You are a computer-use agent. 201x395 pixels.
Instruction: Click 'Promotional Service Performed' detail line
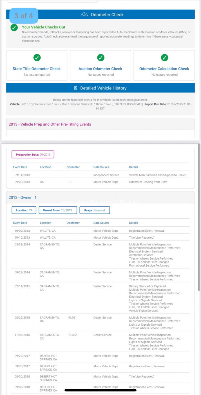tap(149, 265)
